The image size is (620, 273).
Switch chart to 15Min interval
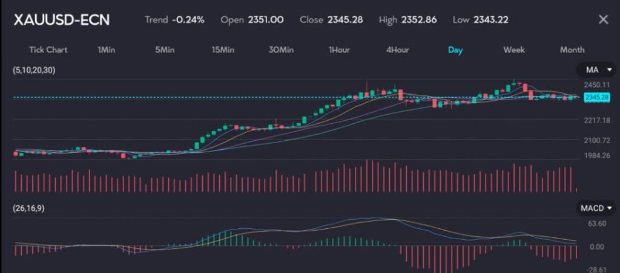(x=223, y=50)
